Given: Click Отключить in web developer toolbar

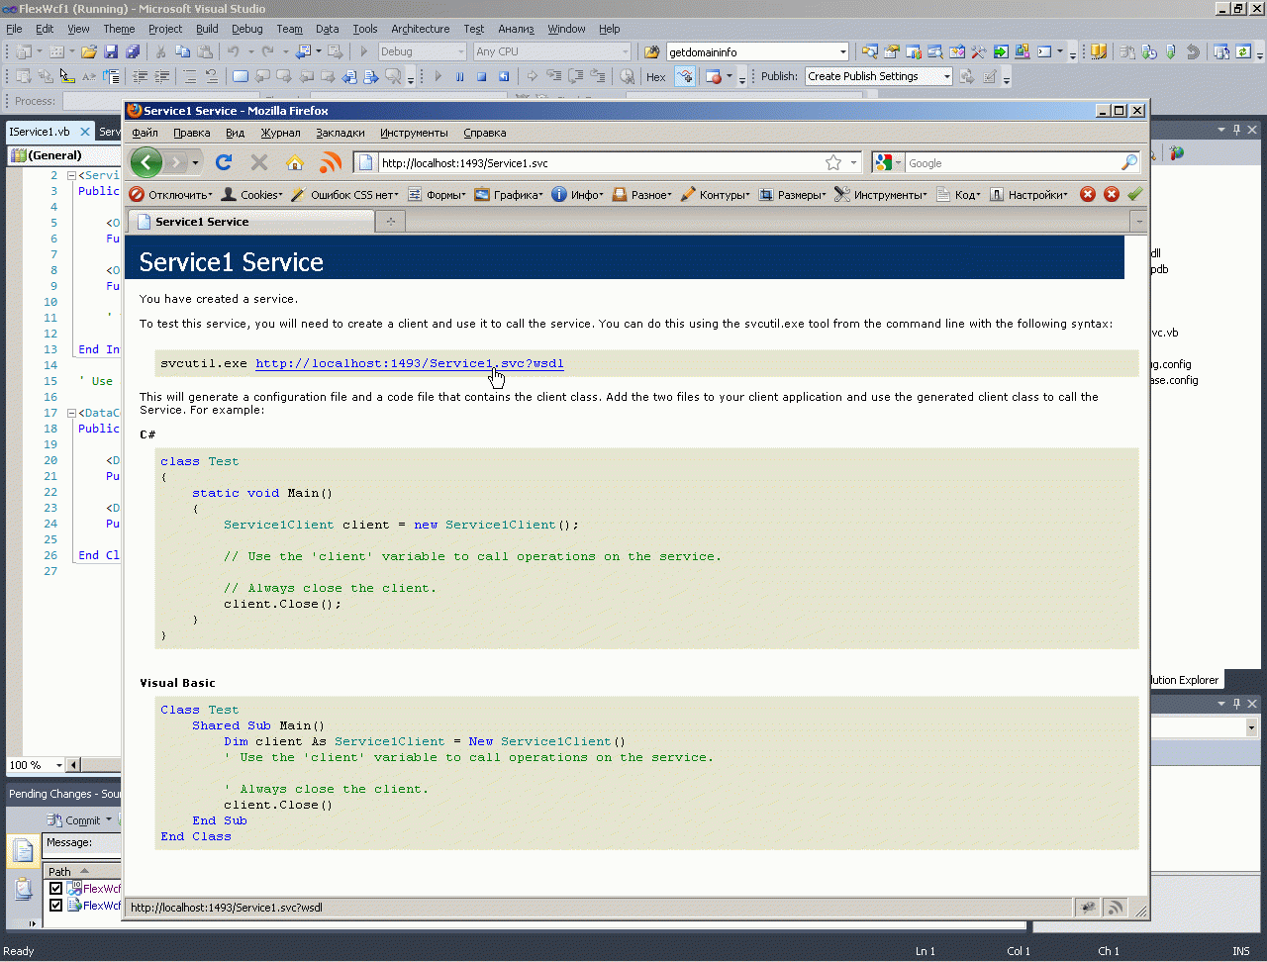Looking at the screenshot, I should [x=170, y=195].
